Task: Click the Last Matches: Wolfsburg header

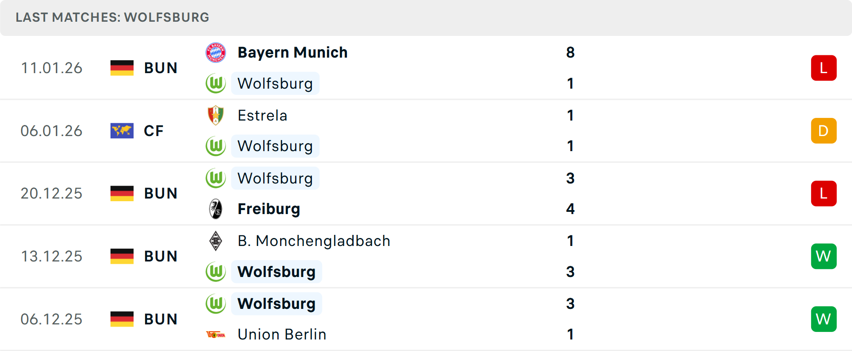Action: pos(112,17)
